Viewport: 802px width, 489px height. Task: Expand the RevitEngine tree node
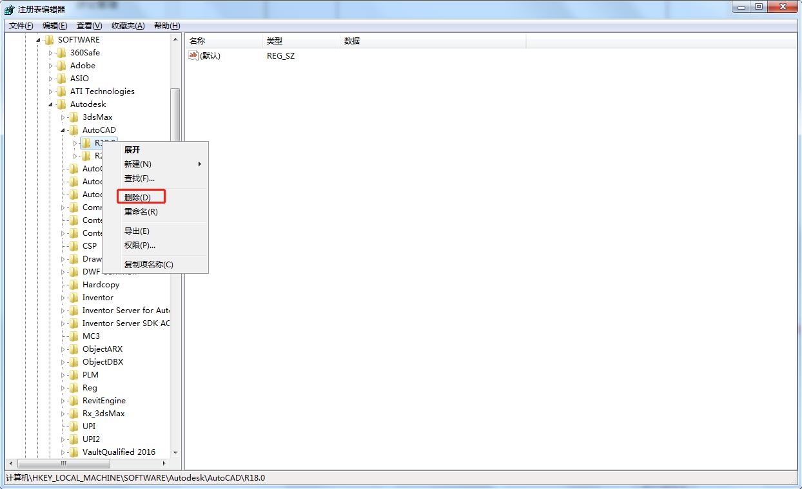point(63,401)
